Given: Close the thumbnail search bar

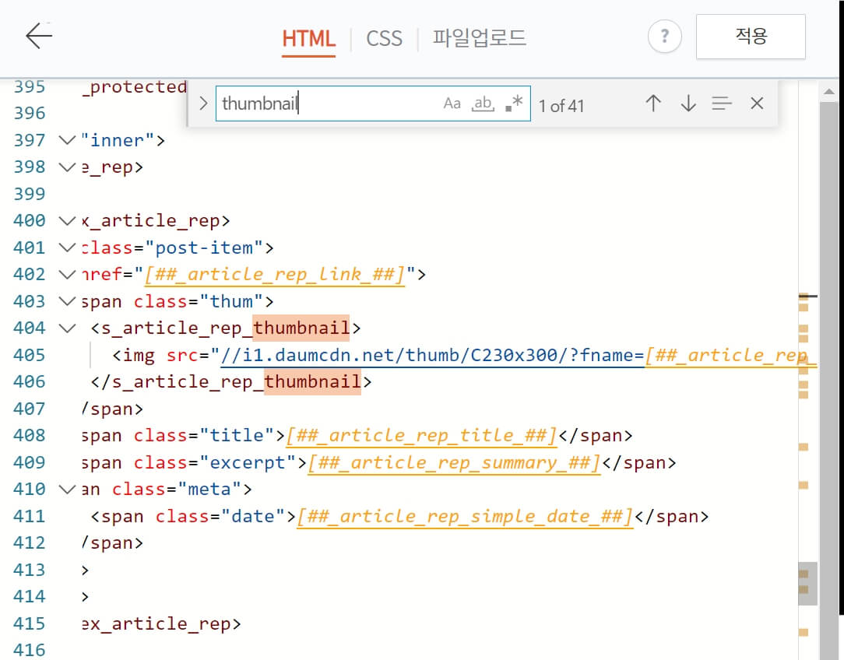Looking at the screenshot, I should coord(756,102).
